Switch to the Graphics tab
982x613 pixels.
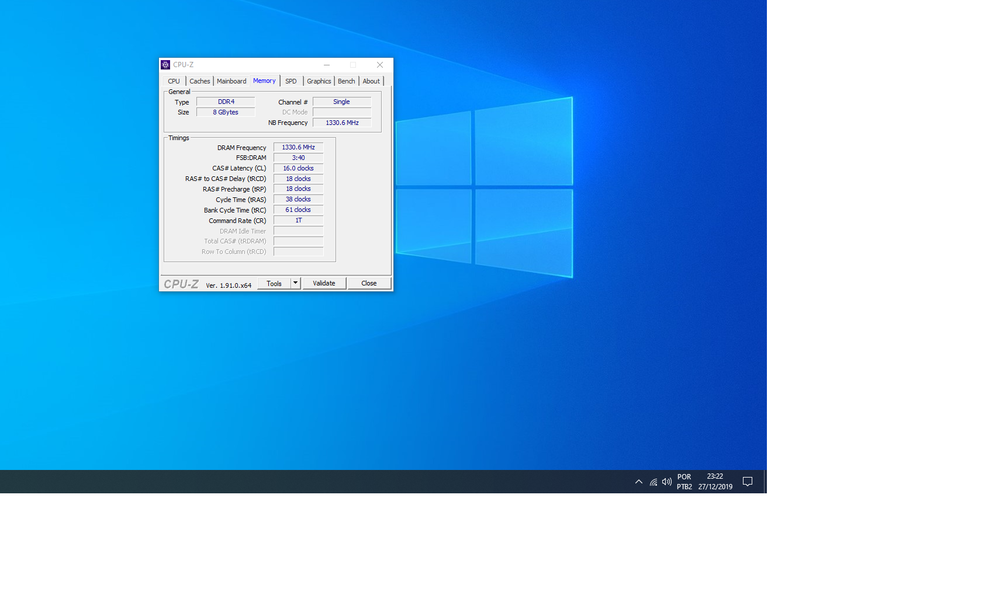tap(319, 81)
